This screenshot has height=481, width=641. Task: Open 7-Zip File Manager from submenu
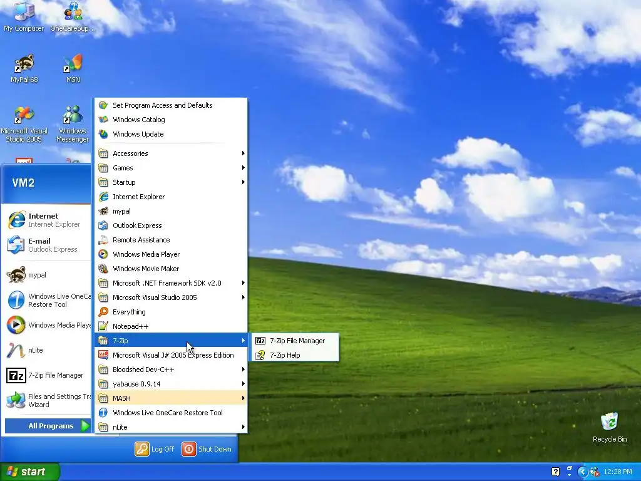pos(294,341)
